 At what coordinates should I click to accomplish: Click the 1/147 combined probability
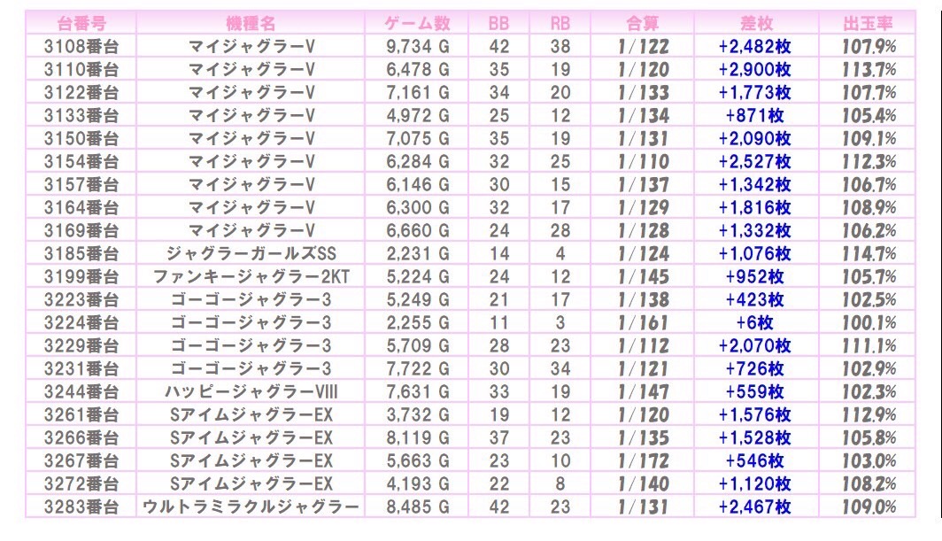point(644,392)
